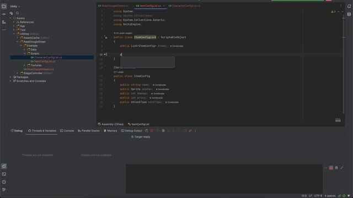Expand Scratches and Consoles node
This screenshot has height=198, width=353.
click(x=10, y=81)
